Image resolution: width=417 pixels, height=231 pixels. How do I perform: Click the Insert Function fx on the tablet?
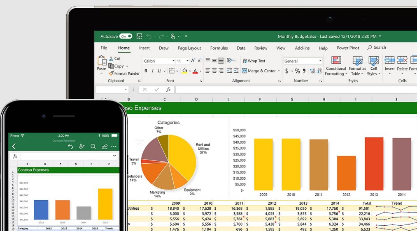[x=168, y=89]
